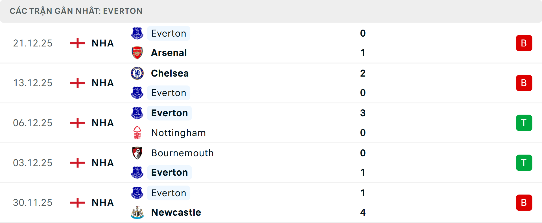Click the section header CÁC TRẬN GẦN NHẤT: EVERTON
542x223 pixels.
(x=76, y=11)
